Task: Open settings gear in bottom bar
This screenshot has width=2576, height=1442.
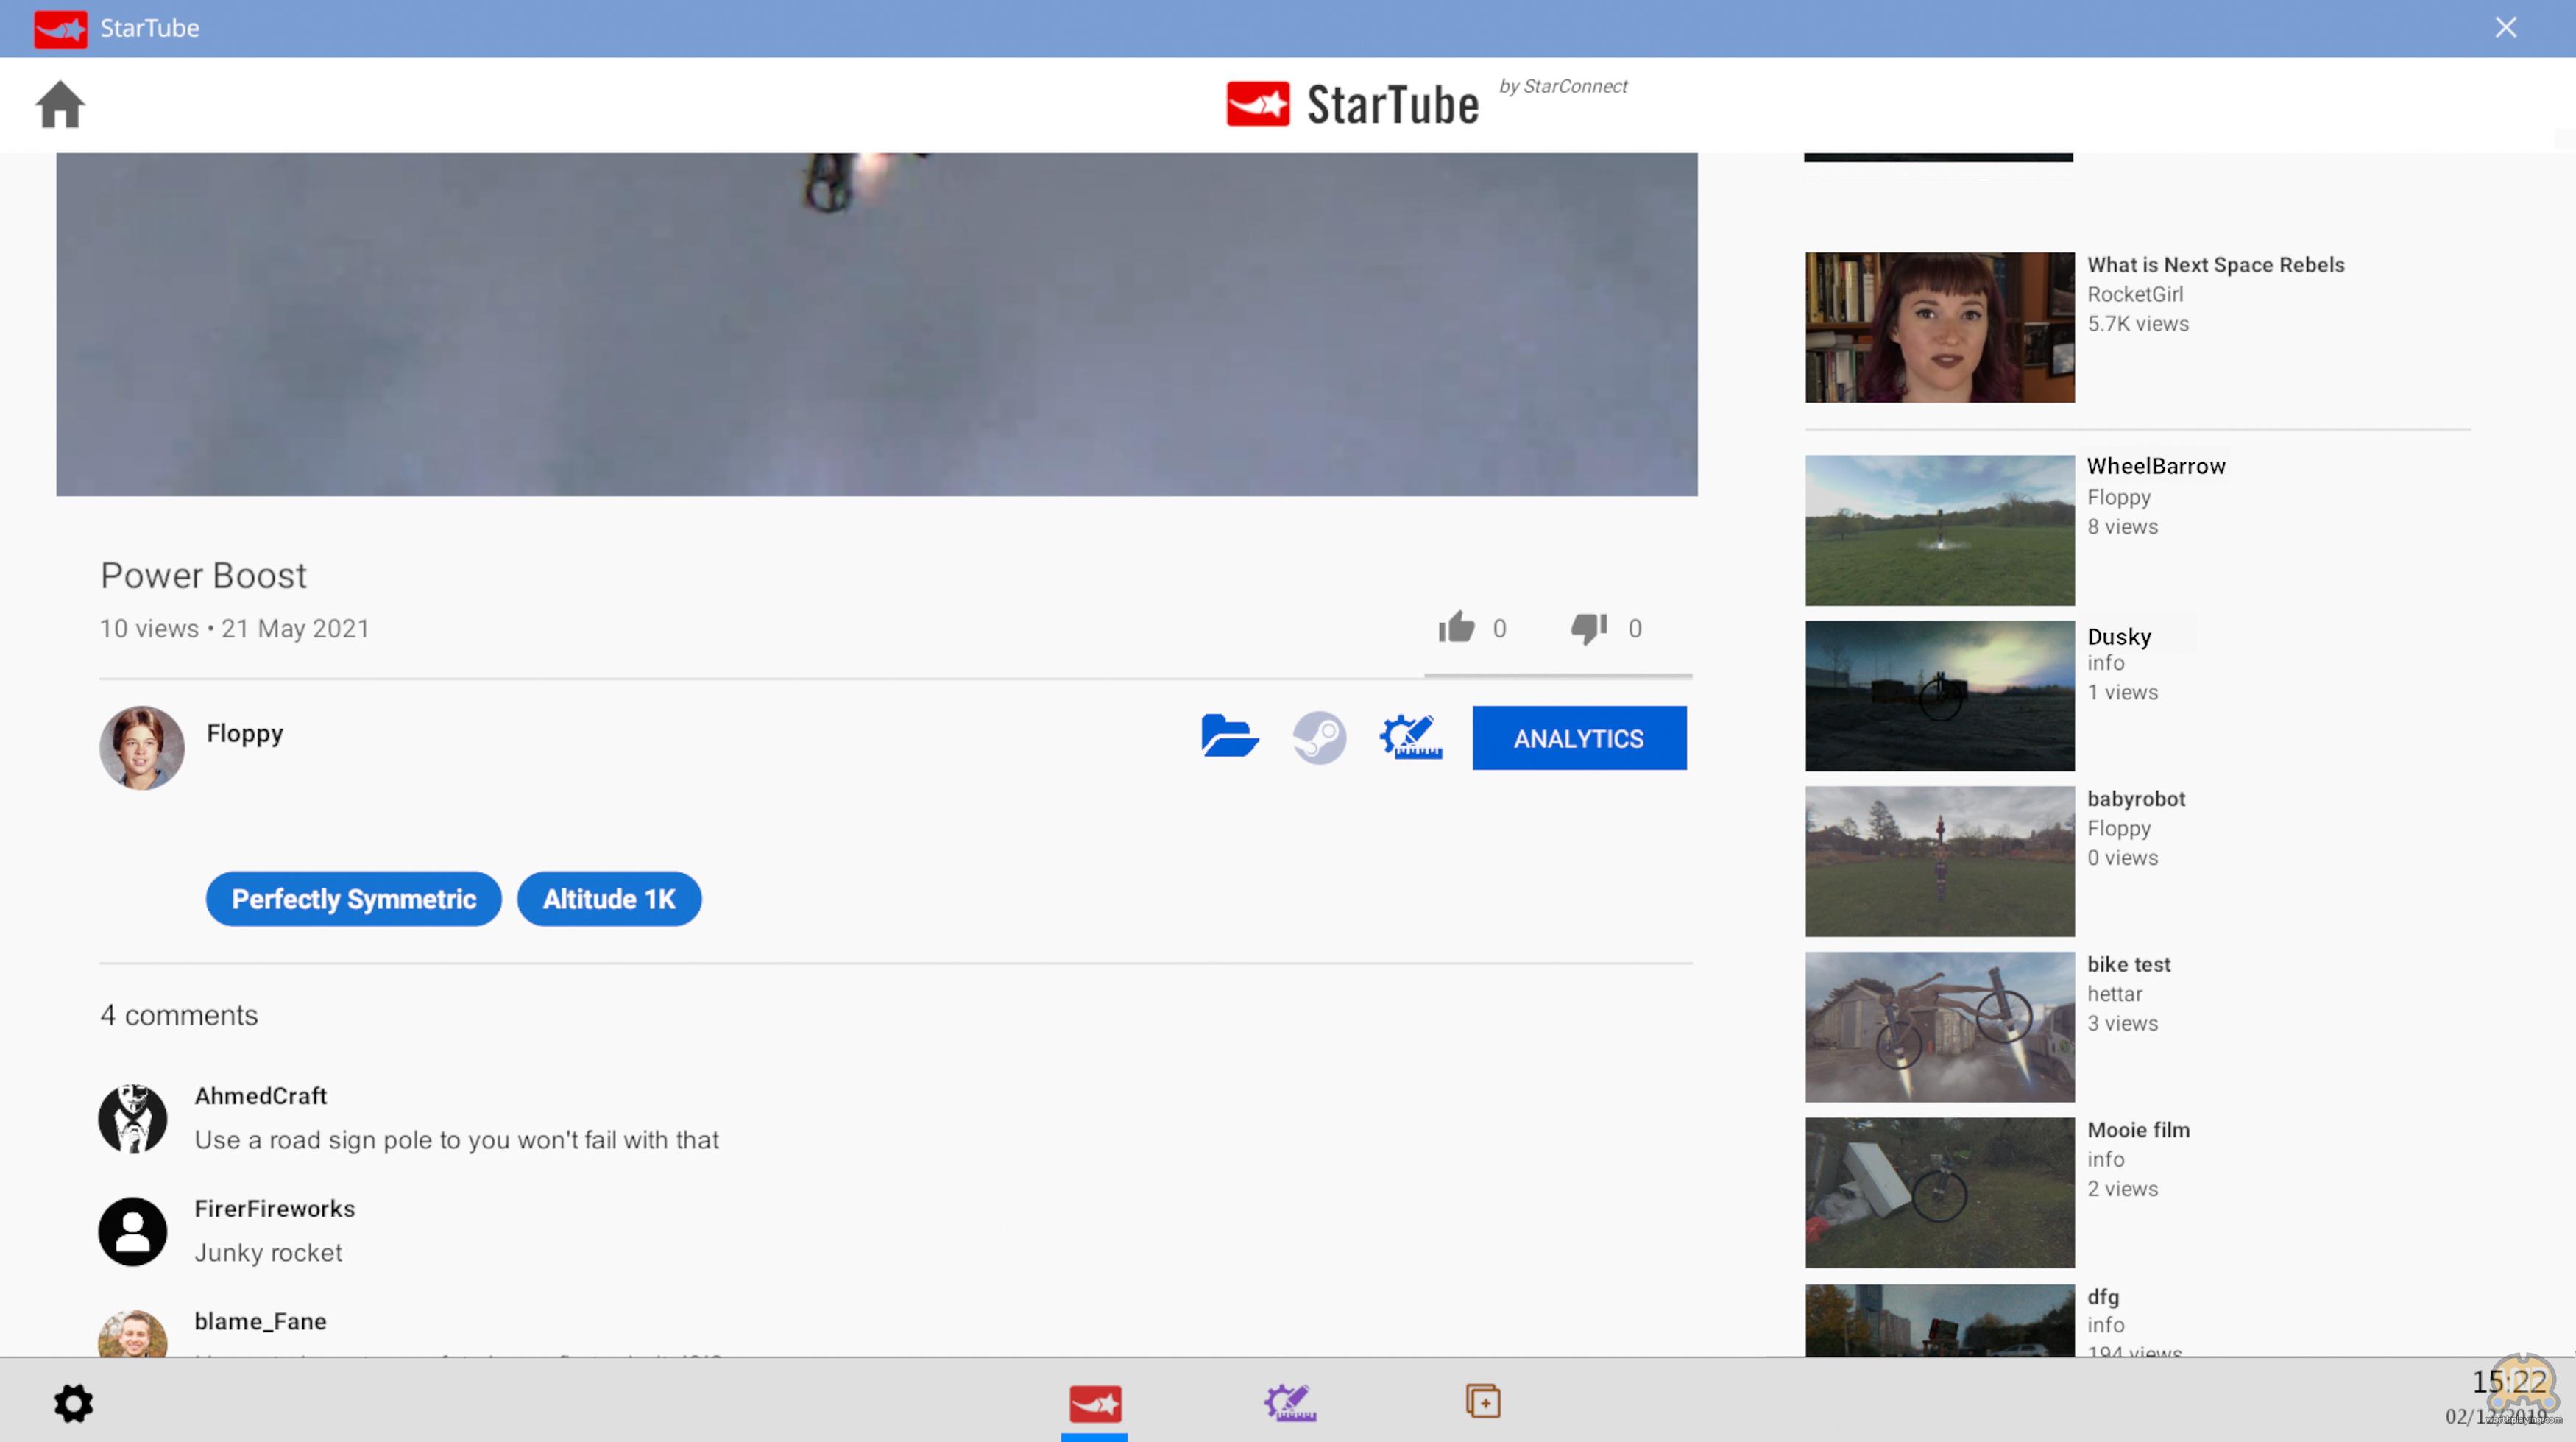Action: [74, 1403]
